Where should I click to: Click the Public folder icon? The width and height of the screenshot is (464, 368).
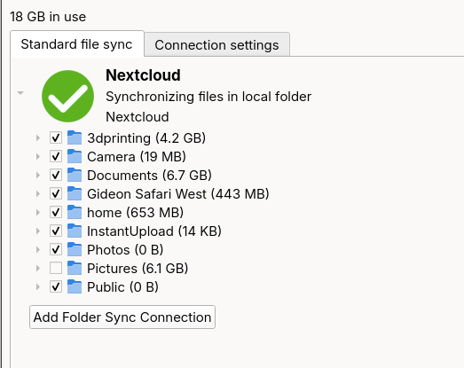pyautogui.click(x=75, y=287)
